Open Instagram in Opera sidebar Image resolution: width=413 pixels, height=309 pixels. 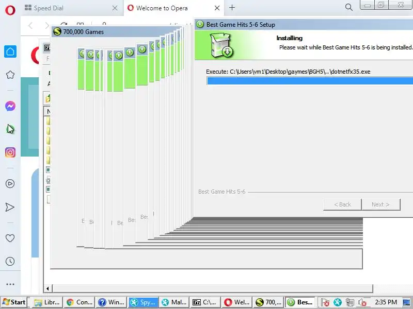[10, 152]
